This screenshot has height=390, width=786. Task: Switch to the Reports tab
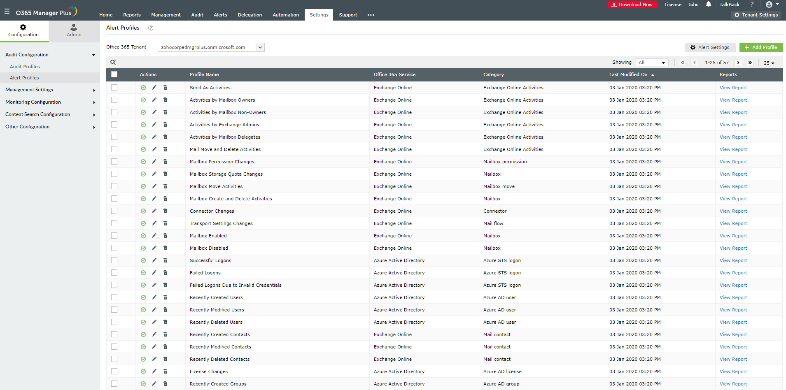[x=132, y=15]
